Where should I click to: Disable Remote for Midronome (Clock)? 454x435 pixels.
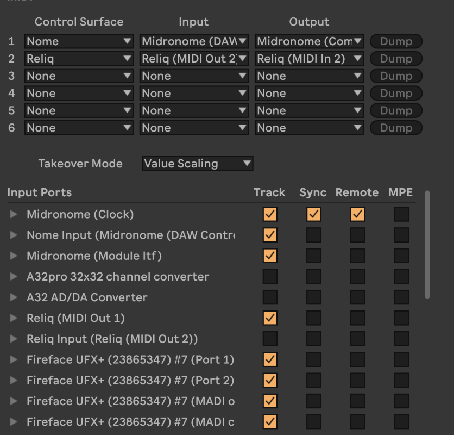(x=357, y=214)
